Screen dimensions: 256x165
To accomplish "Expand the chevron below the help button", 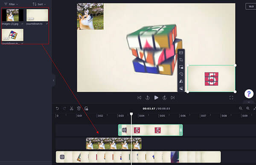I will click(x=249, y=102).
